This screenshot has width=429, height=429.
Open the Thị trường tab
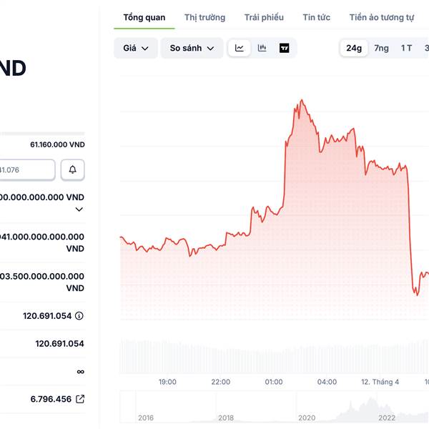point(204,17)
